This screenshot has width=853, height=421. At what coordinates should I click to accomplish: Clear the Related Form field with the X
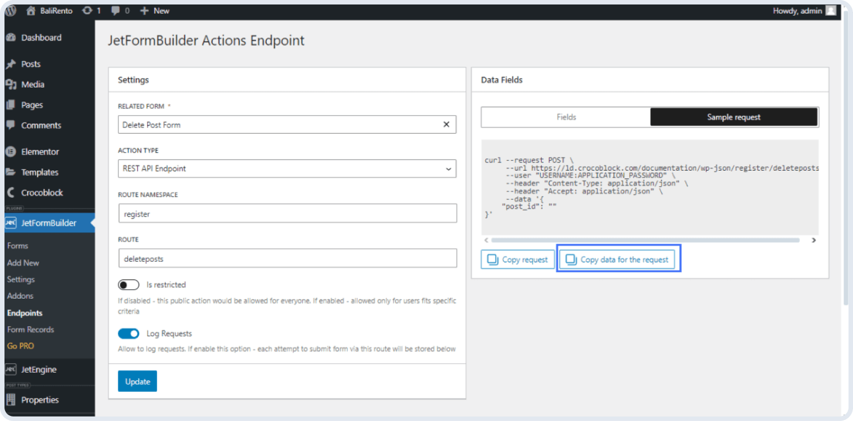click(446, 124)
